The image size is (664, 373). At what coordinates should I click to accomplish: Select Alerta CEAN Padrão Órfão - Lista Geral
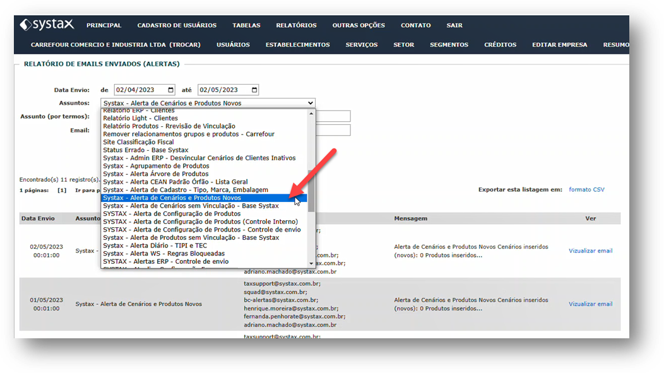click(x=205, y=182)
